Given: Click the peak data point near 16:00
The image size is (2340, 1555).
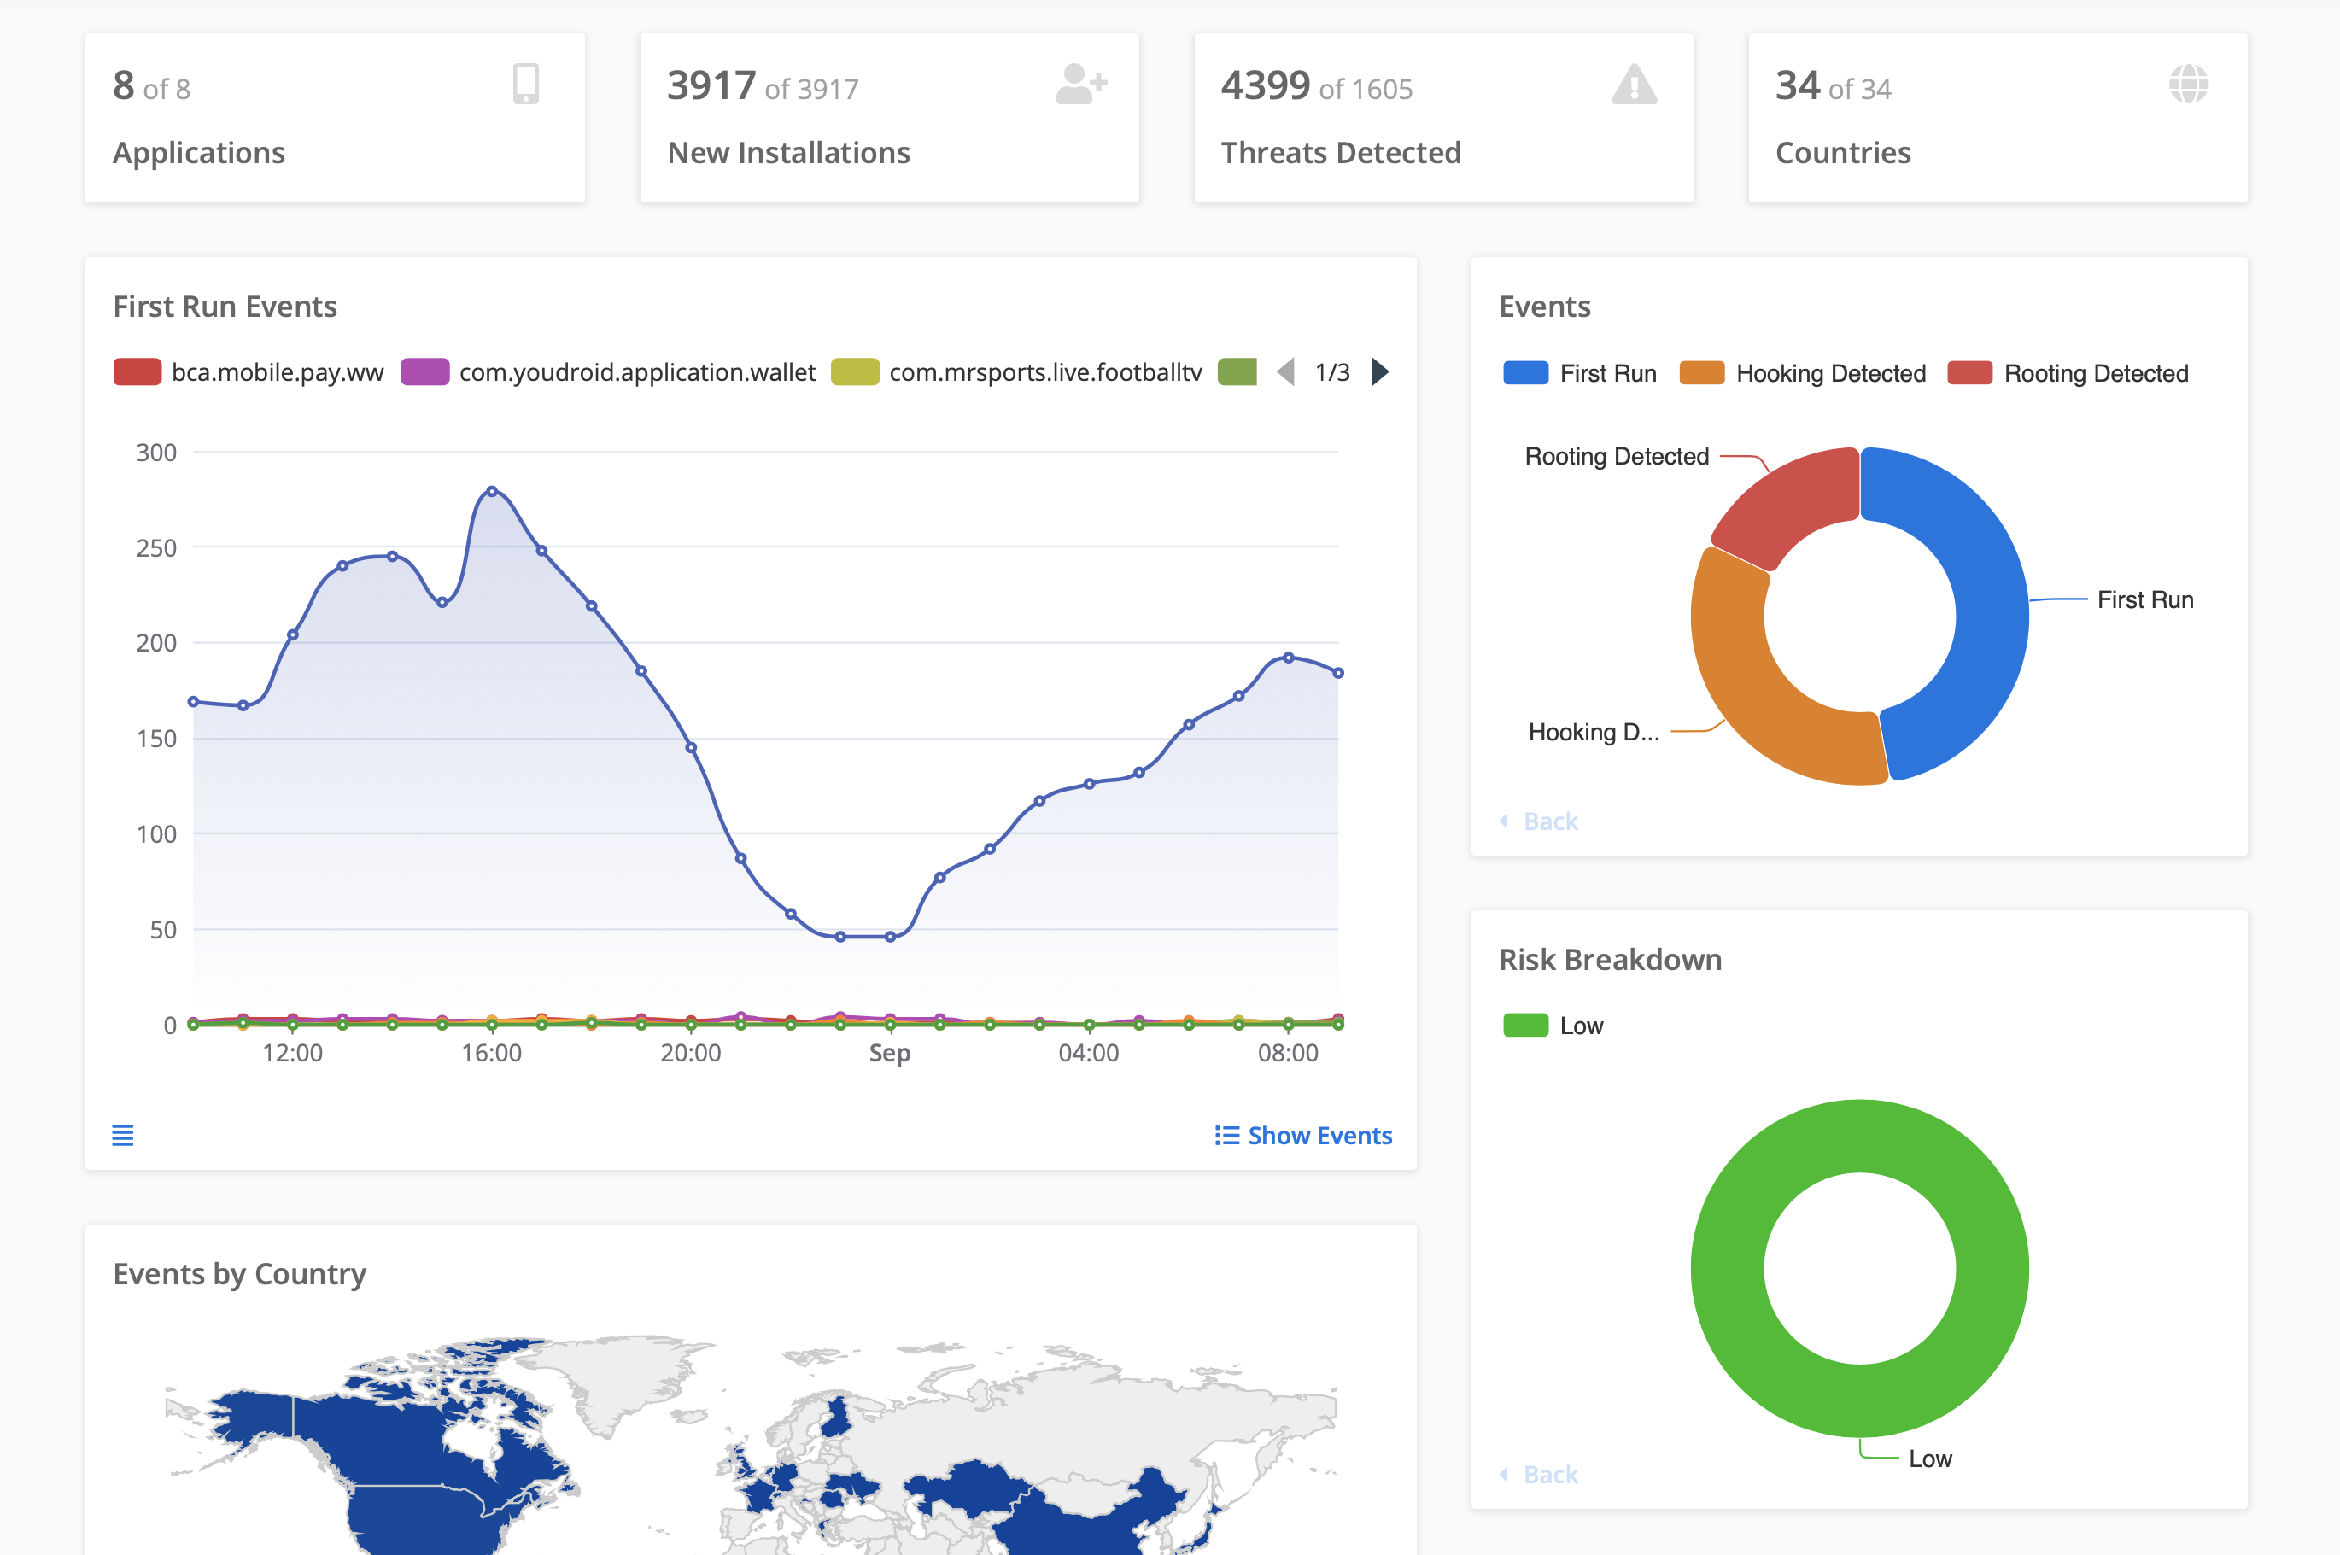Looking at the screenshot, I should point(493,491).
